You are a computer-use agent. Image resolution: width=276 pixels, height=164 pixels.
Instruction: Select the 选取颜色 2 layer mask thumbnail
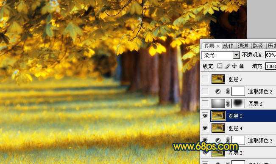238,91
